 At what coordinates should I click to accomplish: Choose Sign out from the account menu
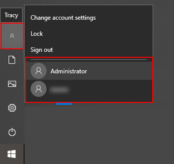tap(42, 50)
